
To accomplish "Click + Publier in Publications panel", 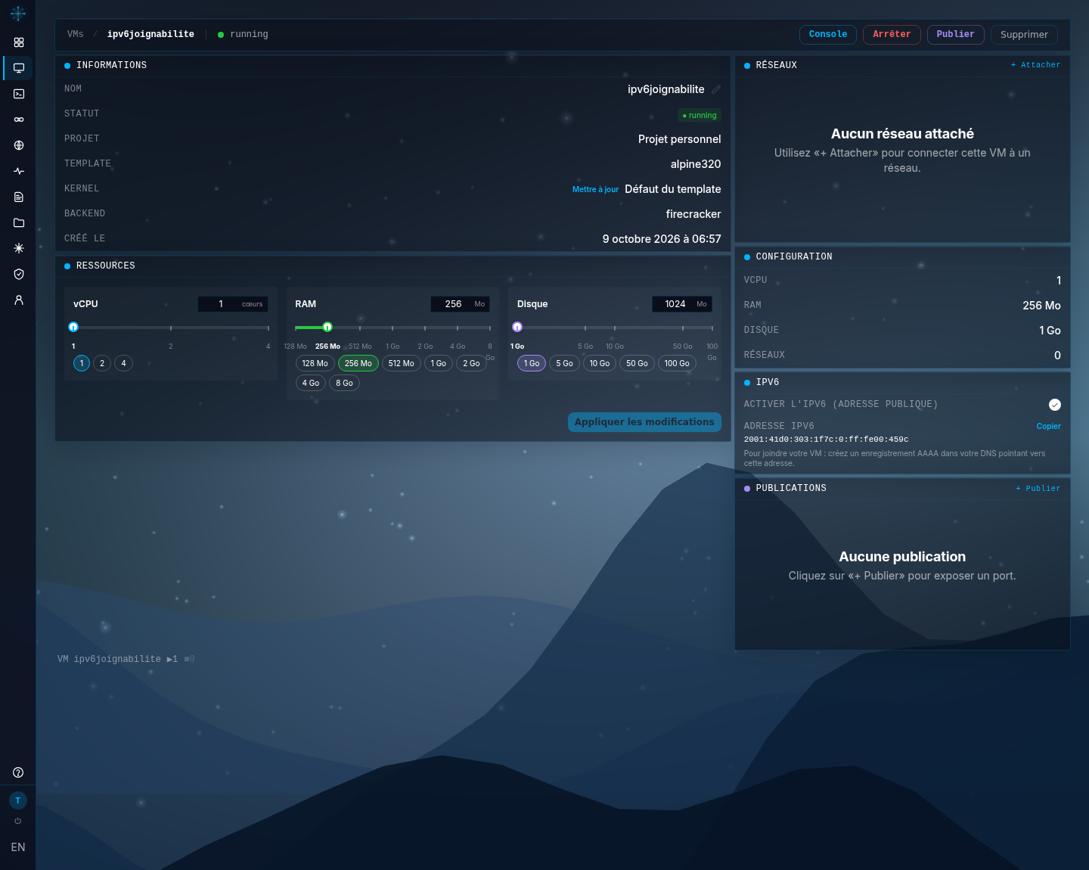I will [x=1038, y=489].
